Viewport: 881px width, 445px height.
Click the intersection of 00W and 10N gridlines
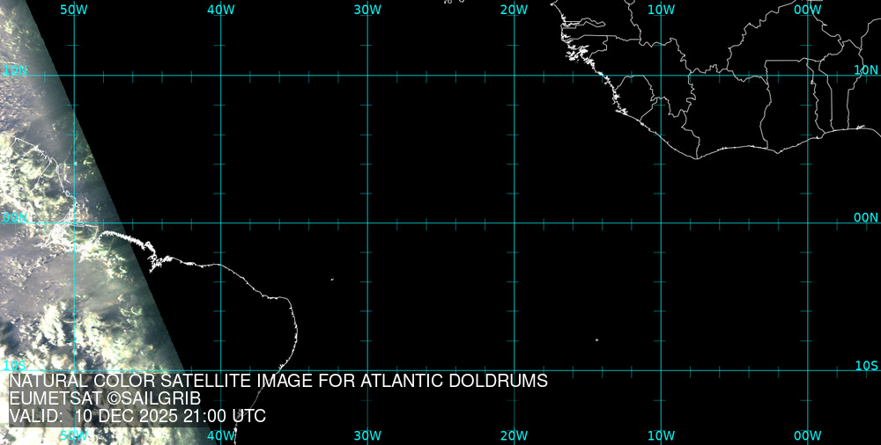tap(808, 76)
